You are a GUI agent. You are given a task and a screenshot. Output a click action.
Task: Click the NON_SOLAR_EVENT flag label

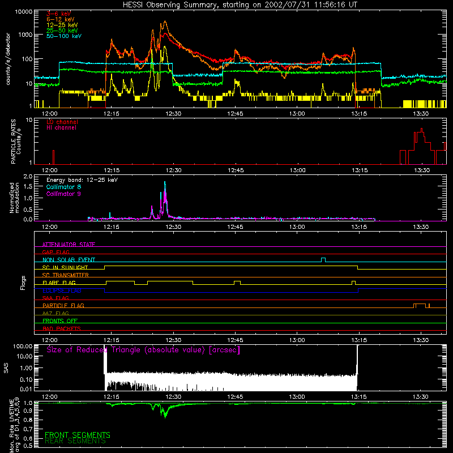click(x=69, y=260)
